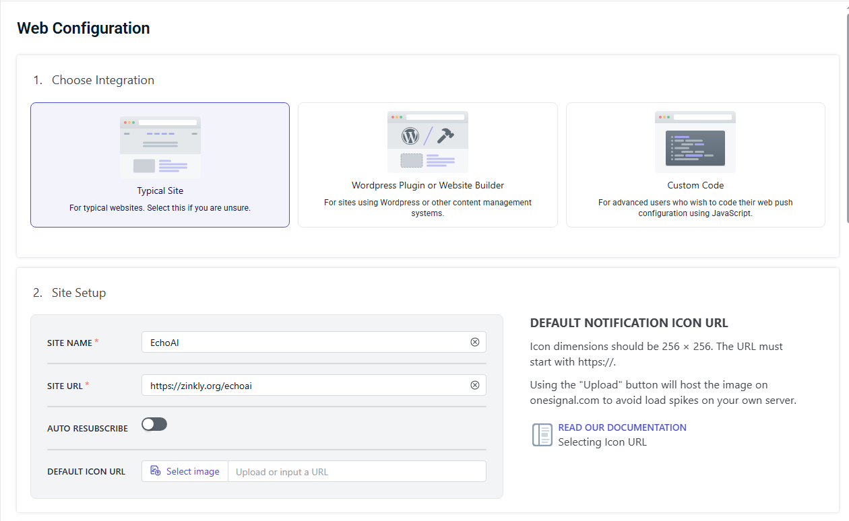Select the Typical Site integration card
Viewport: 849px width, 521px height.
(160, 165)
